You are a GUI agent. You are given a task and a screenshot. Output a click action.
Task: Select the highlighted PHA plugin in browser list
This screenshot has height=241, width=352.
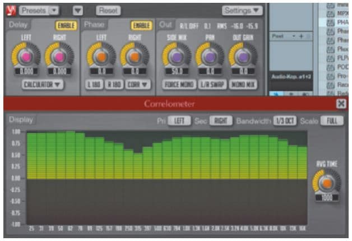pyautogui.click(x=334, y=22)
